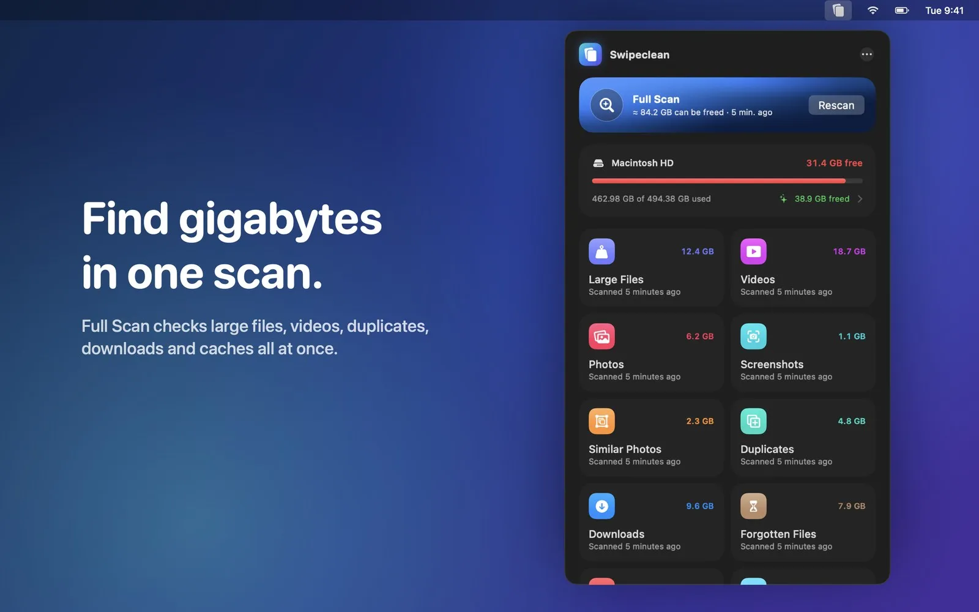Click the 2.3 GB Similar Photos size
This screenshot has width=979, height=612.
coord(700,421)
